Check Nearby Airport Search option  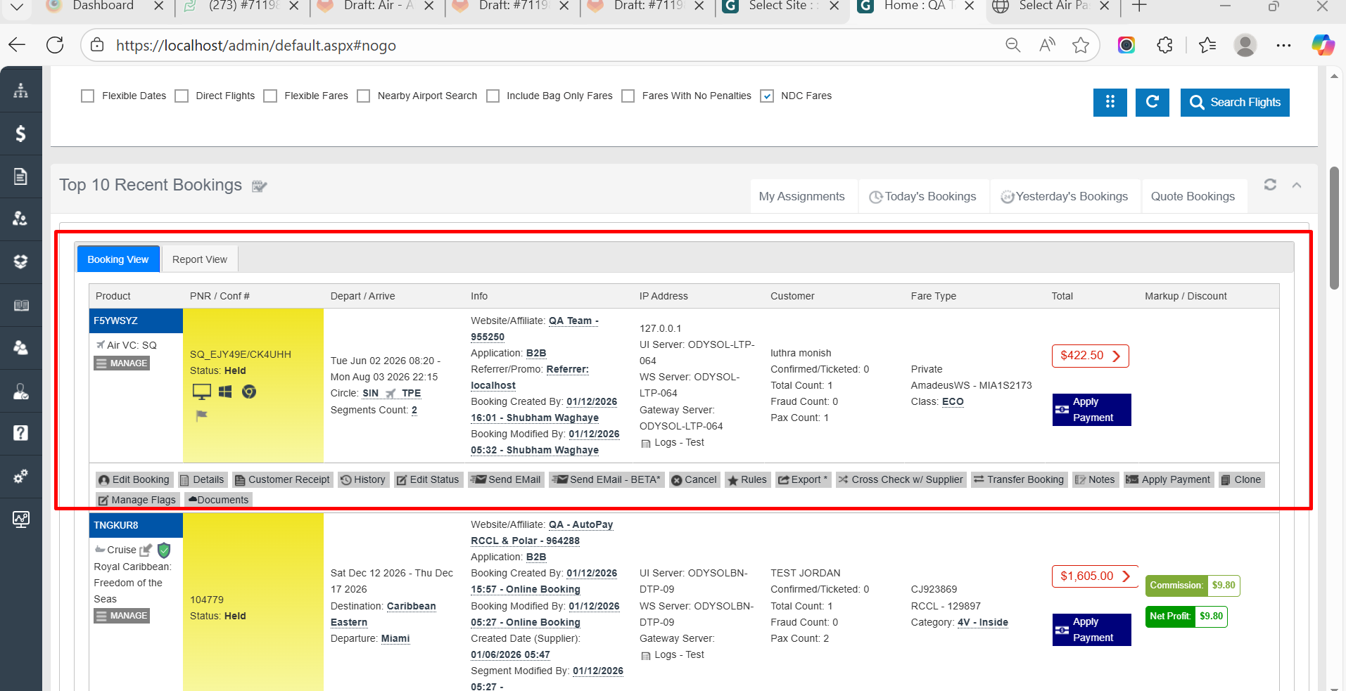(x=364, y=96)
